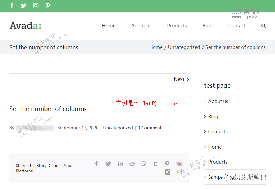Open Blog in sidebar widget
This screenshot has height=189, width=275.
pyautogui.click(x=213, y=117)
